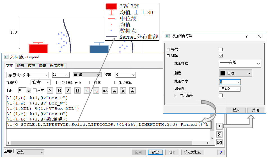Open the font size 24 dropdown
Viewport: 268px width, 158px height.
[x=61, y=75]
